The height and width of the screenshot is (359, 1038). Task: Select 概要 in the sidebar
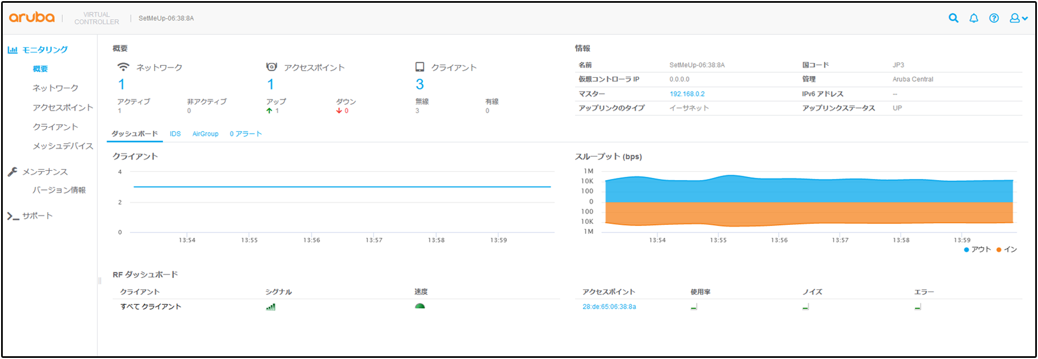(40, 69)
